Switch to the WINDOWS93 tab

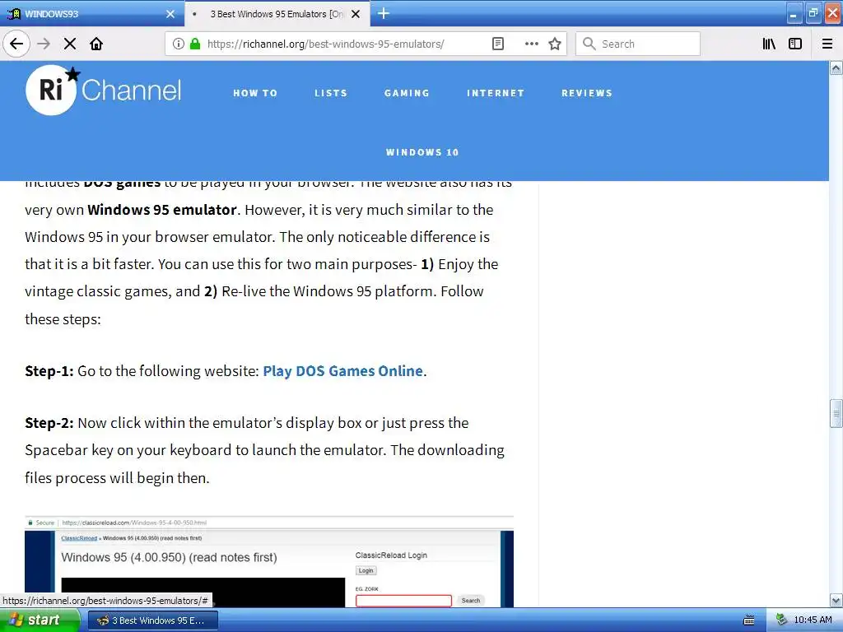pyautogui.click(x=92, y=13)
